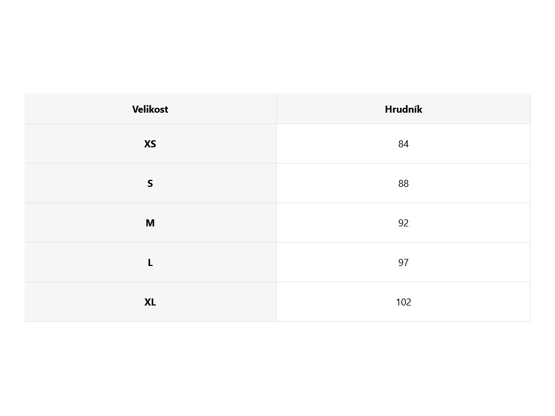Choose the size with 102 chest value
The image size is (555, 416).
150,302
